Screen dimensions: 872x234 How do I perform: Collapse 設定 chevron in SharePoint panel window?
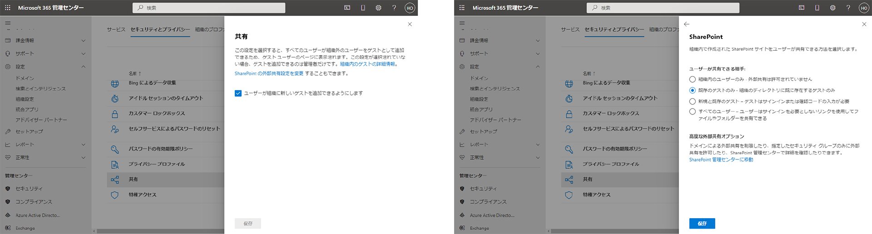tap(538, 67)
